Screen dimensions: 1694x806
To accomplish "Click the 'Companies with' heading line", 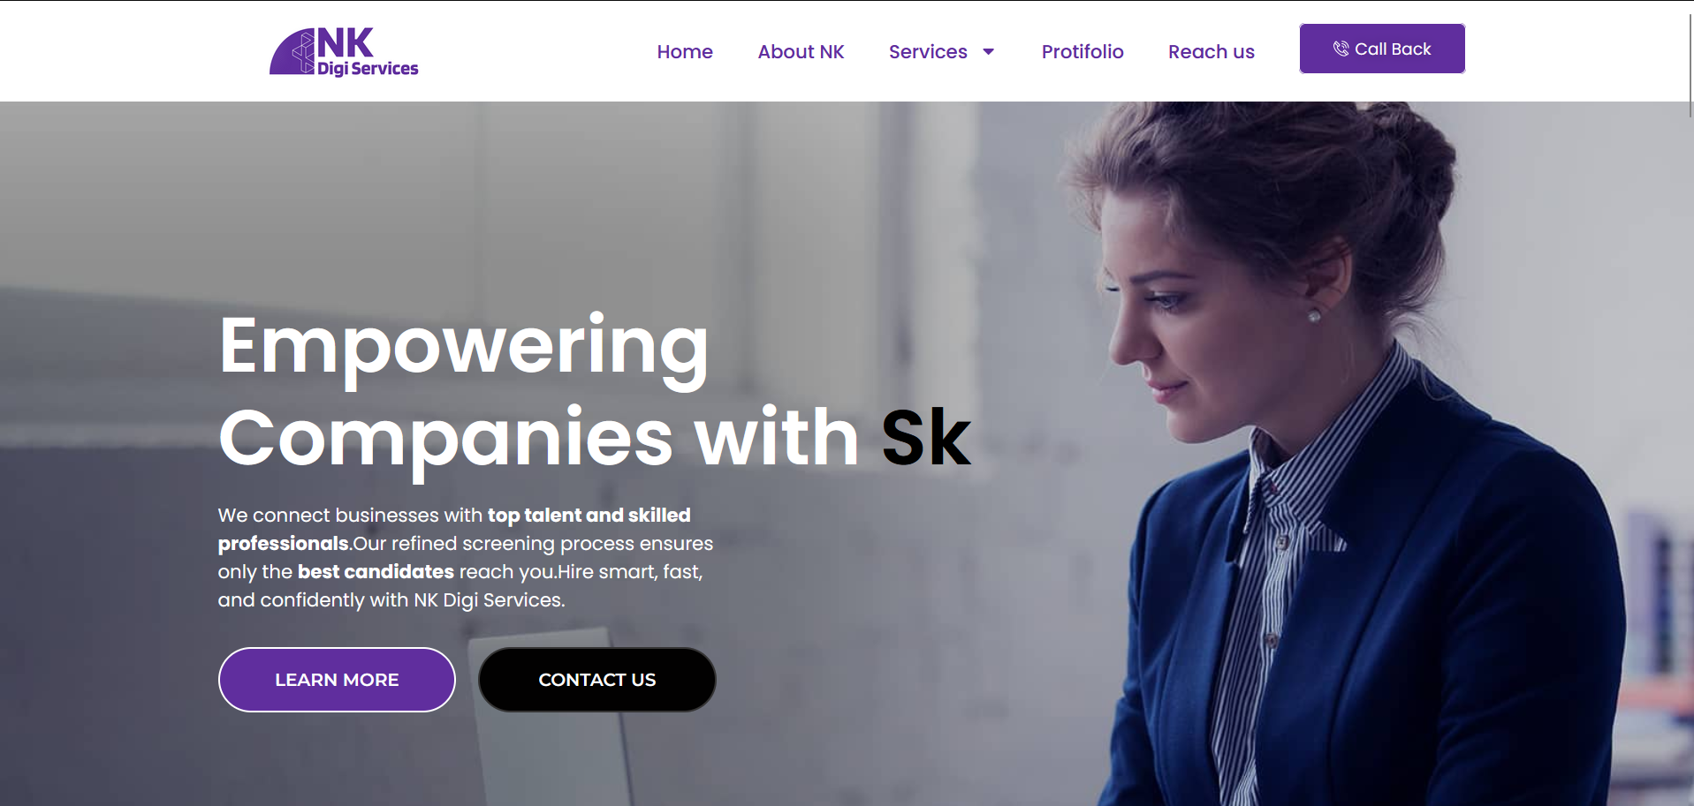I will pos(539,439).
